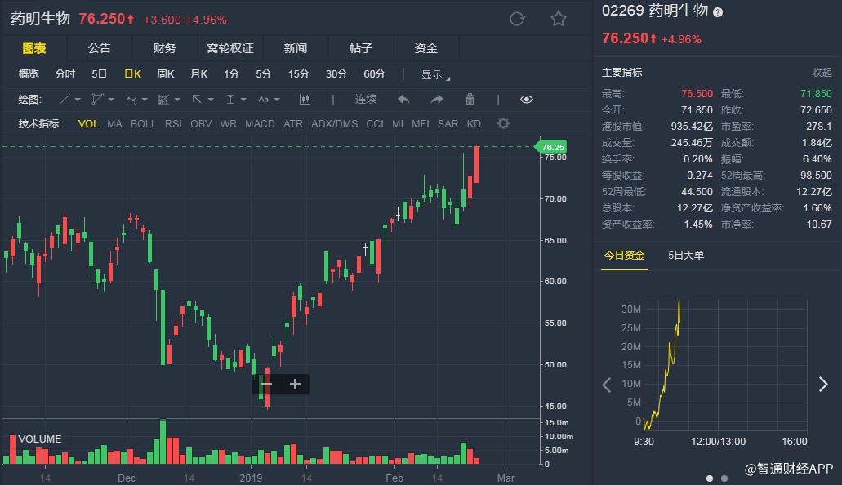842x485 pixels.
Task: Select the 今日资金 tab
Action: (x=624, y=255)
